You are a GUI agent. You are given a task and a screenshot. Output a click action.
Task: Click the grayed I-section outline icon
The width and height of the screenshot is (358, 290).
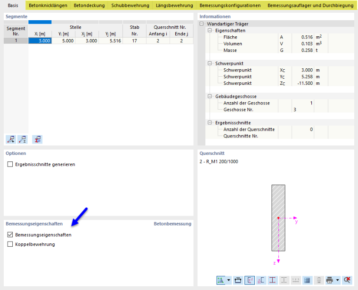click(x=284, y=280)
